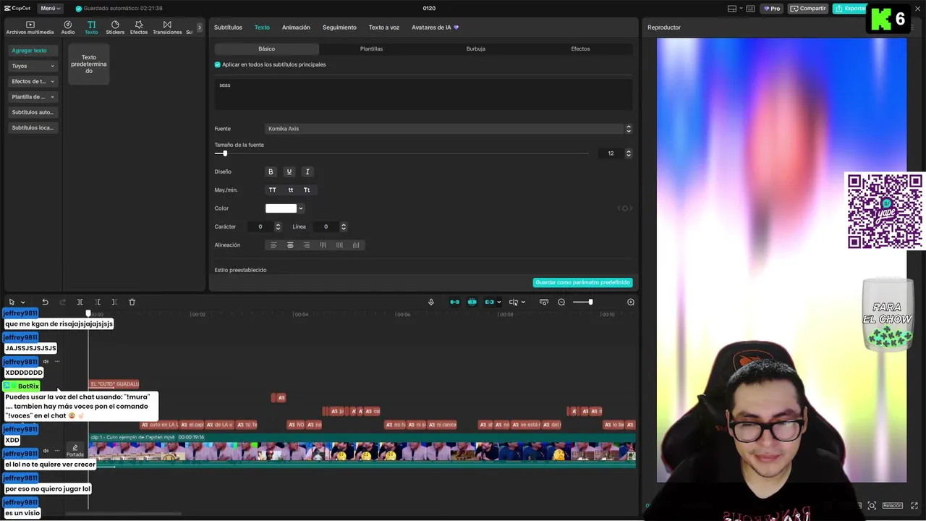Click the white text color swatch
926x521 pixels.
(281, 208)
